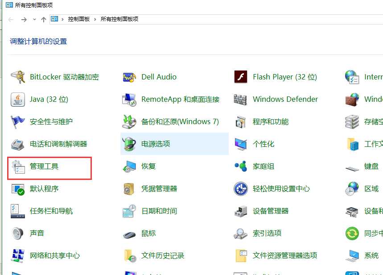Click the 设备管理器 icon

(x=241, y=211)
